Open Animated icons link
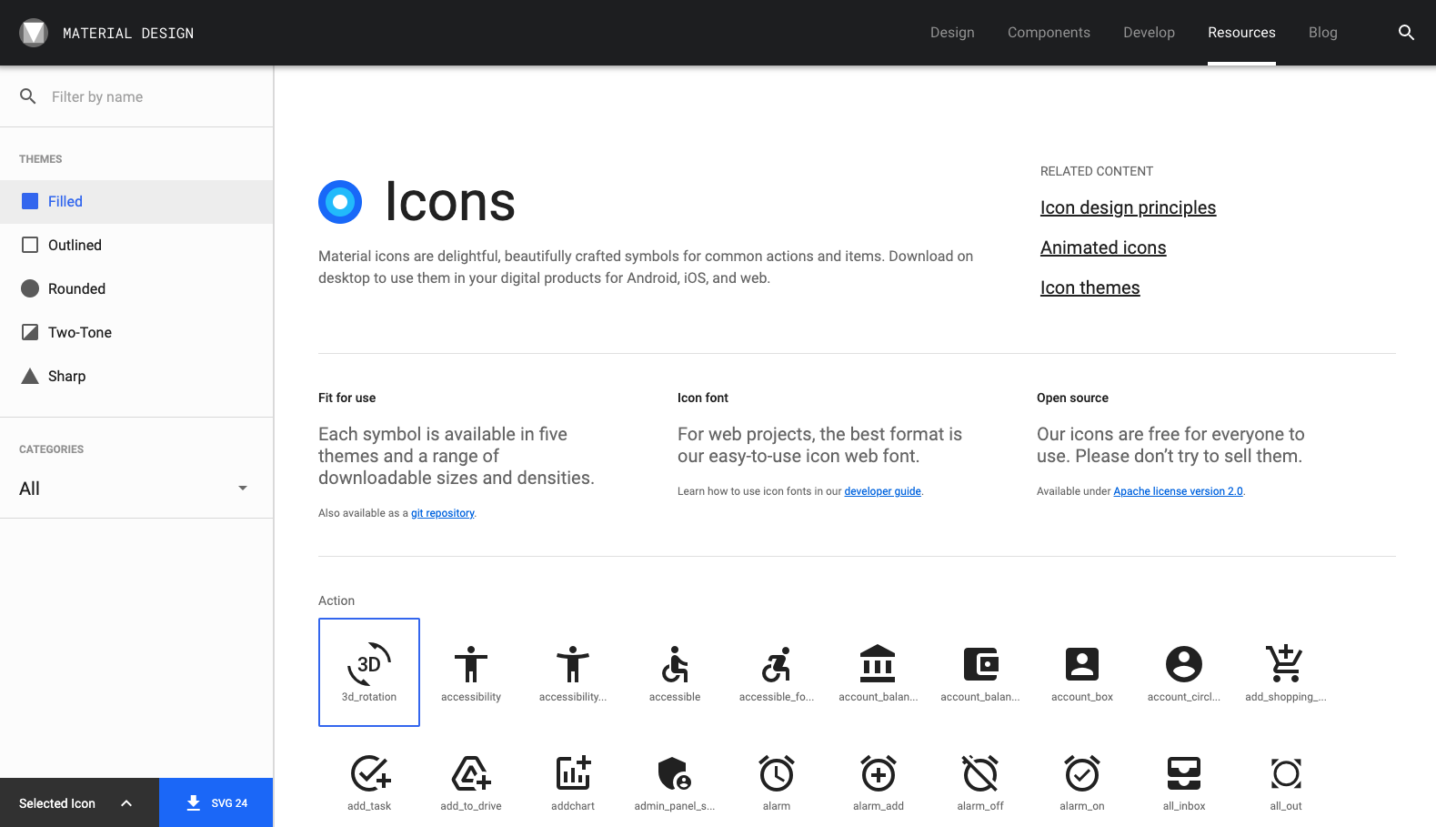1436x827 pixels. click(x=1103, y=247)
